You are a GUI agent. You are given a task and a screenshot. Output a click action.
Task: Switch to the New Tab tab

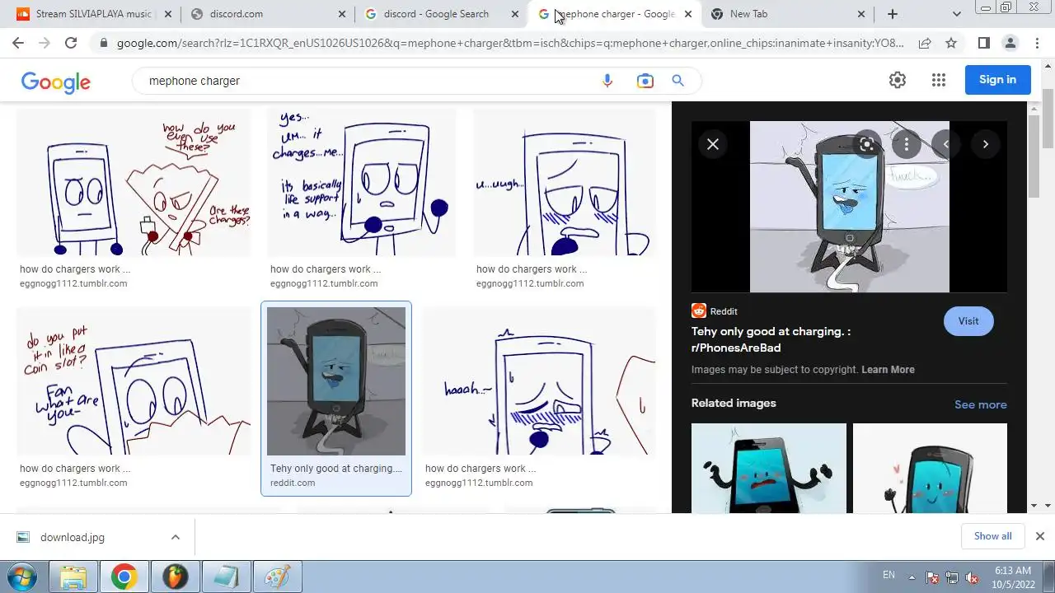click(x=790, y=14)
